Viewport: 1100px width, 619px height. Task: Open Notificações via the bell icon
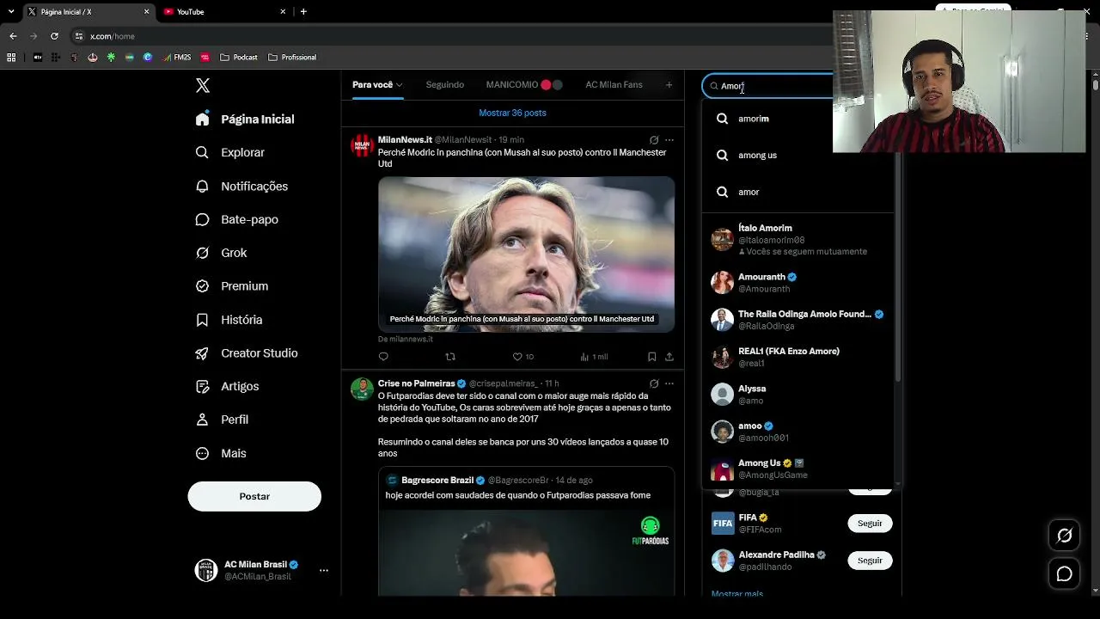pos(202,186)
